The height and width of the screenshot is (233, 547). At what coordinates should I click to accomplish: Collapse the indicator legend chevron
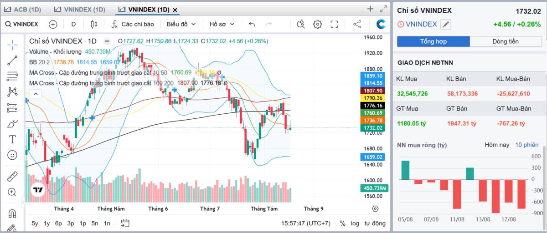pyautogui.click(x=36, y=94)
